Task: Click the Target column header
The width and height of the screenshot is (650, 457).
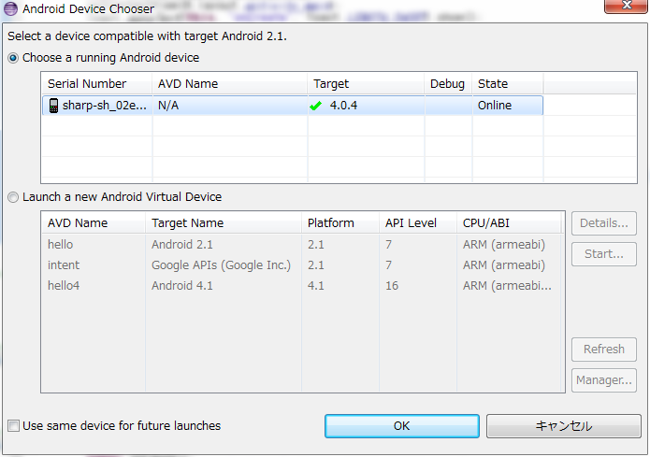Action: click(366, 84)
